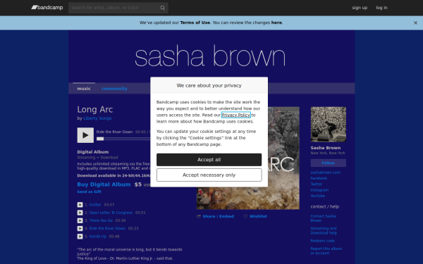Open the sign up link
The width and height of the screenshot is (423, 264).
point(360,8)
